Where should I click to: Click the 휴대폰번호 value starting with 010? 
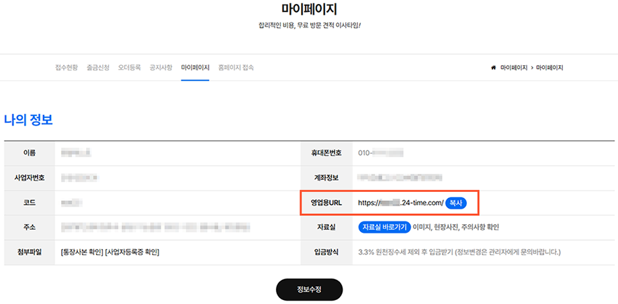click(380, 153)
